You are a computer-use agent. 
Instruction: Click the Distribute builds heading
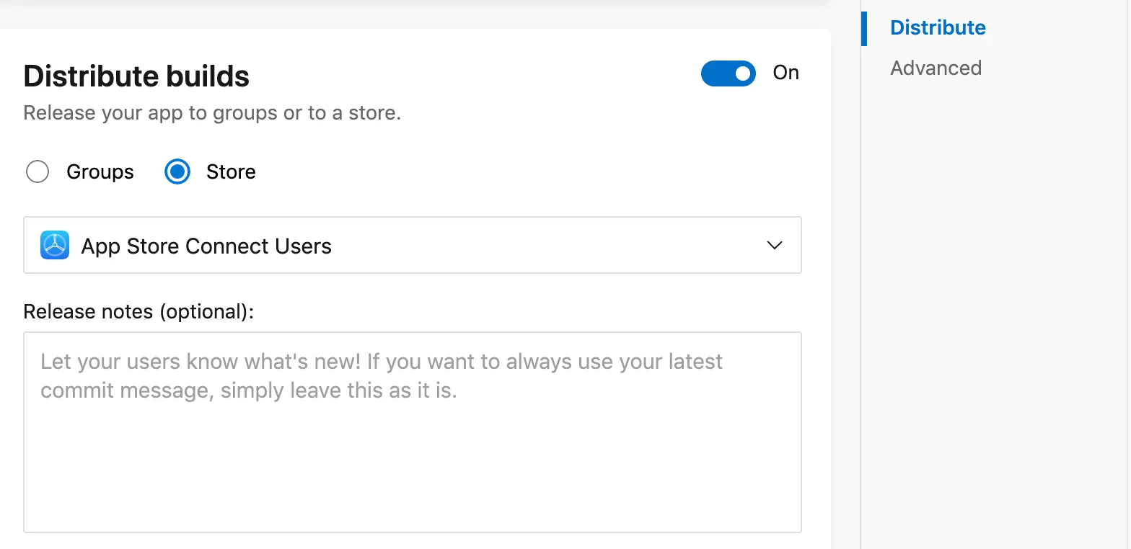pos(136,76)
